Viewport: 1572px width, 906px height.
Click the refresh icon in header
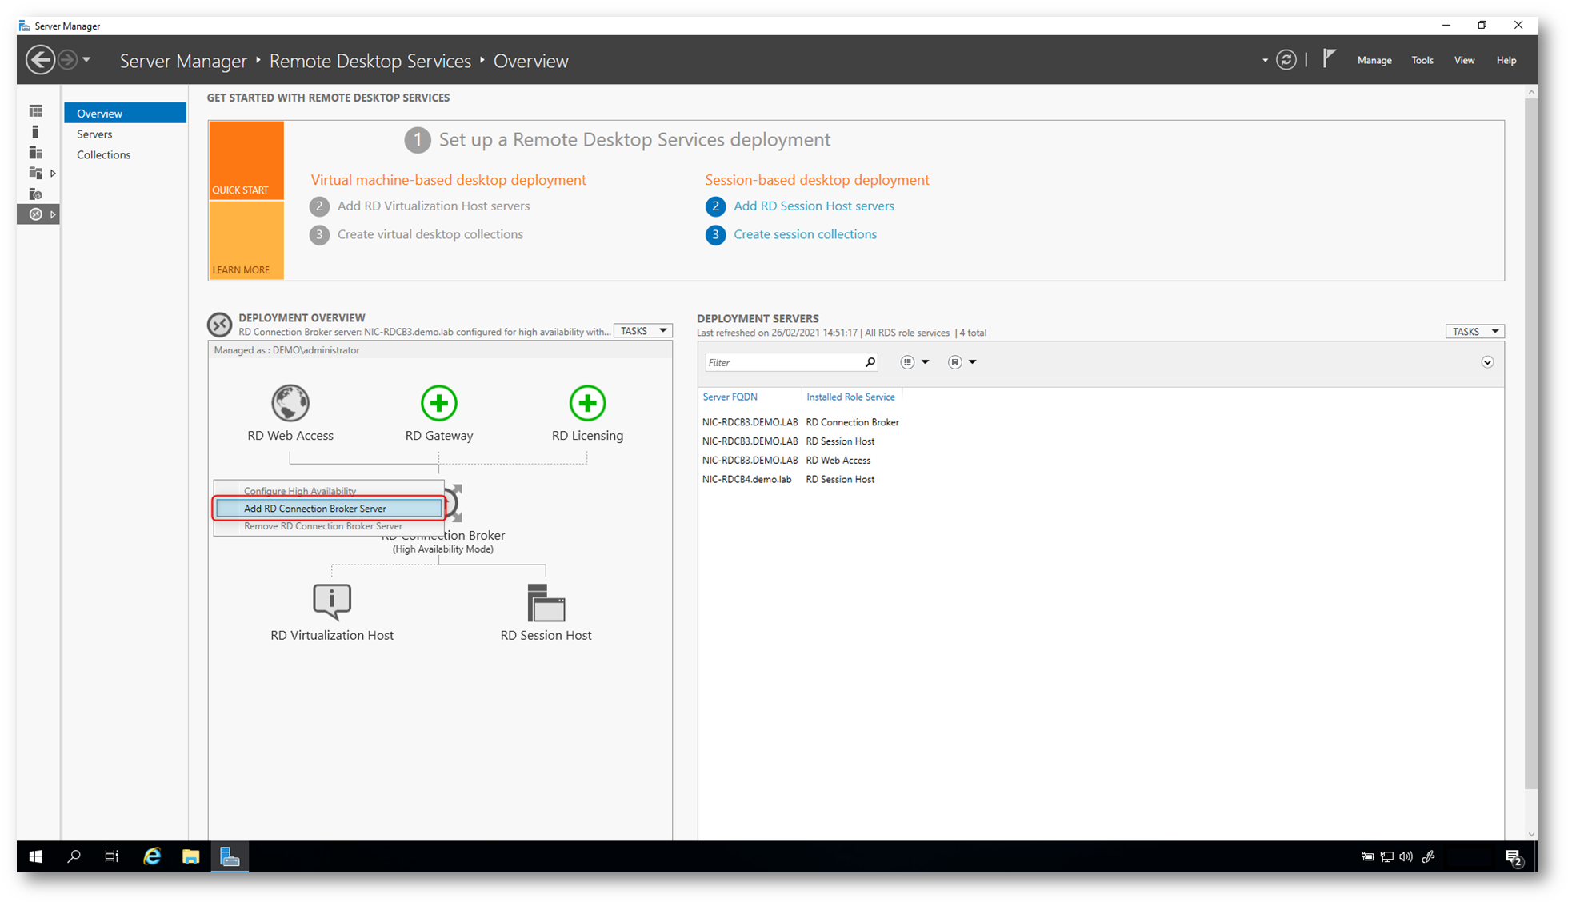(1286, 60)
